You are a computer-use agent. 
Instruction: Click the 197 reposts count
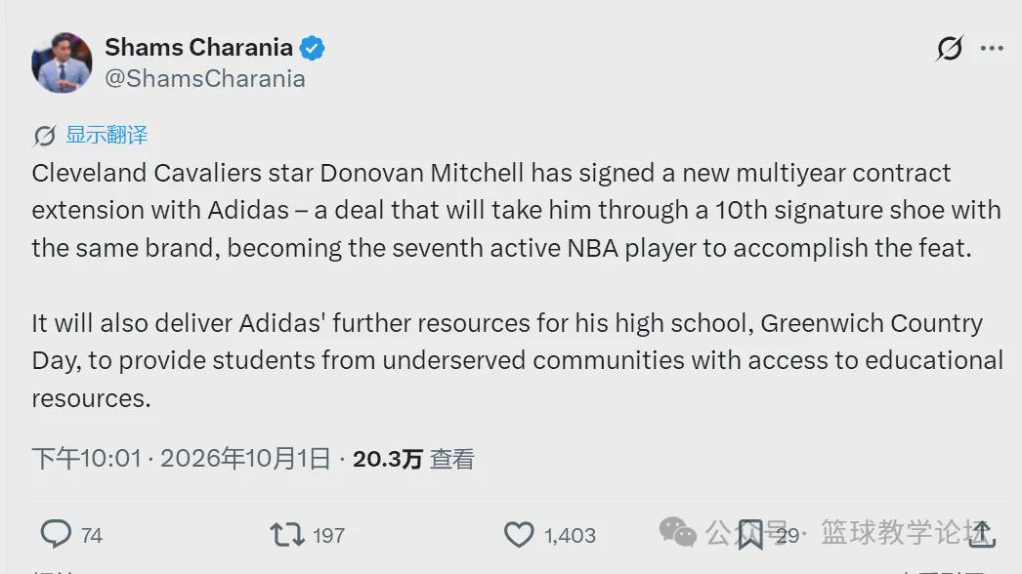[x=328, y=536]
